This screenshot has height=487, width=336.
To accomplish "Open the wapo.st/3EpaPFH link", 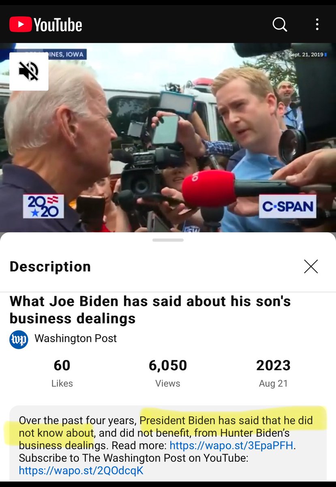I will pos(231,445).
